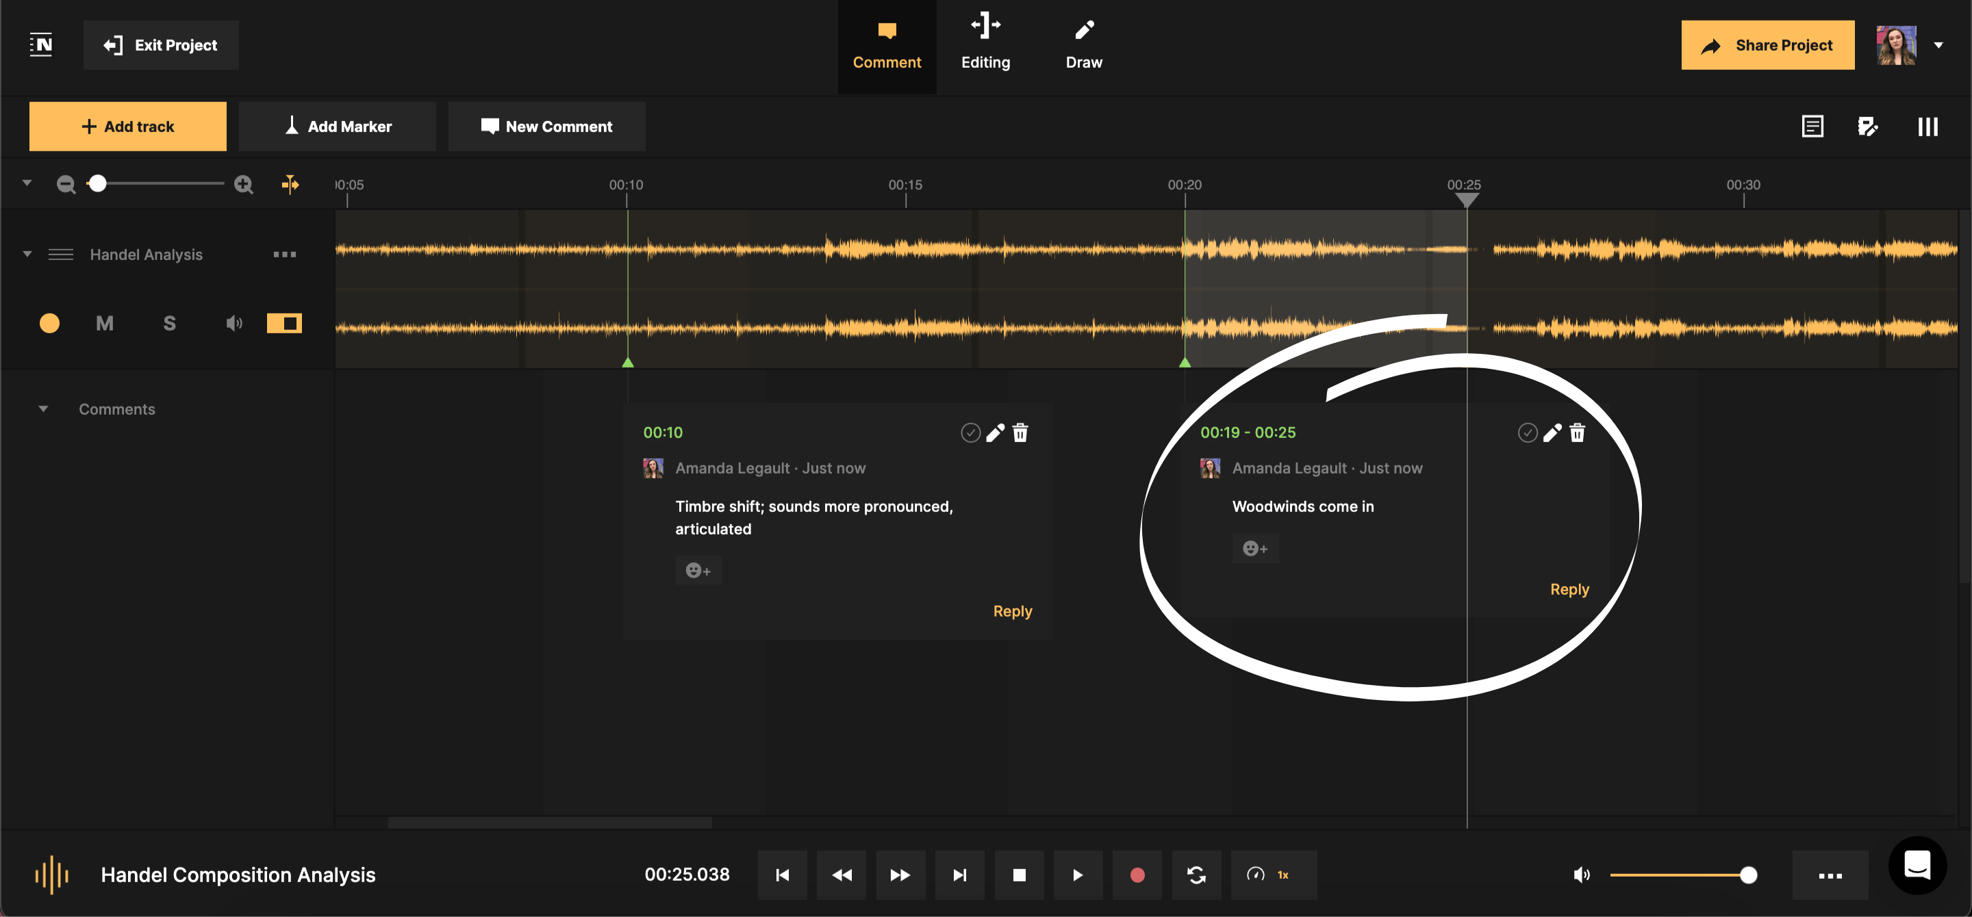
Task: Open the playback speed 1x control
Action: (x=1273, y=875)
